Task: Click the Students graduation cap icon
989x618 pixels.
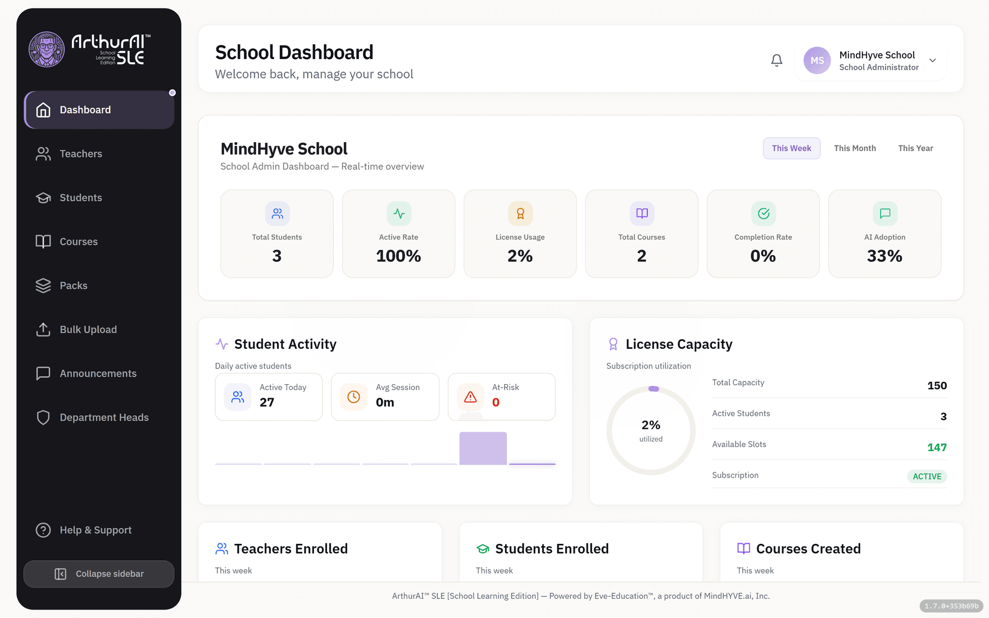Action: tap(43, 198)
